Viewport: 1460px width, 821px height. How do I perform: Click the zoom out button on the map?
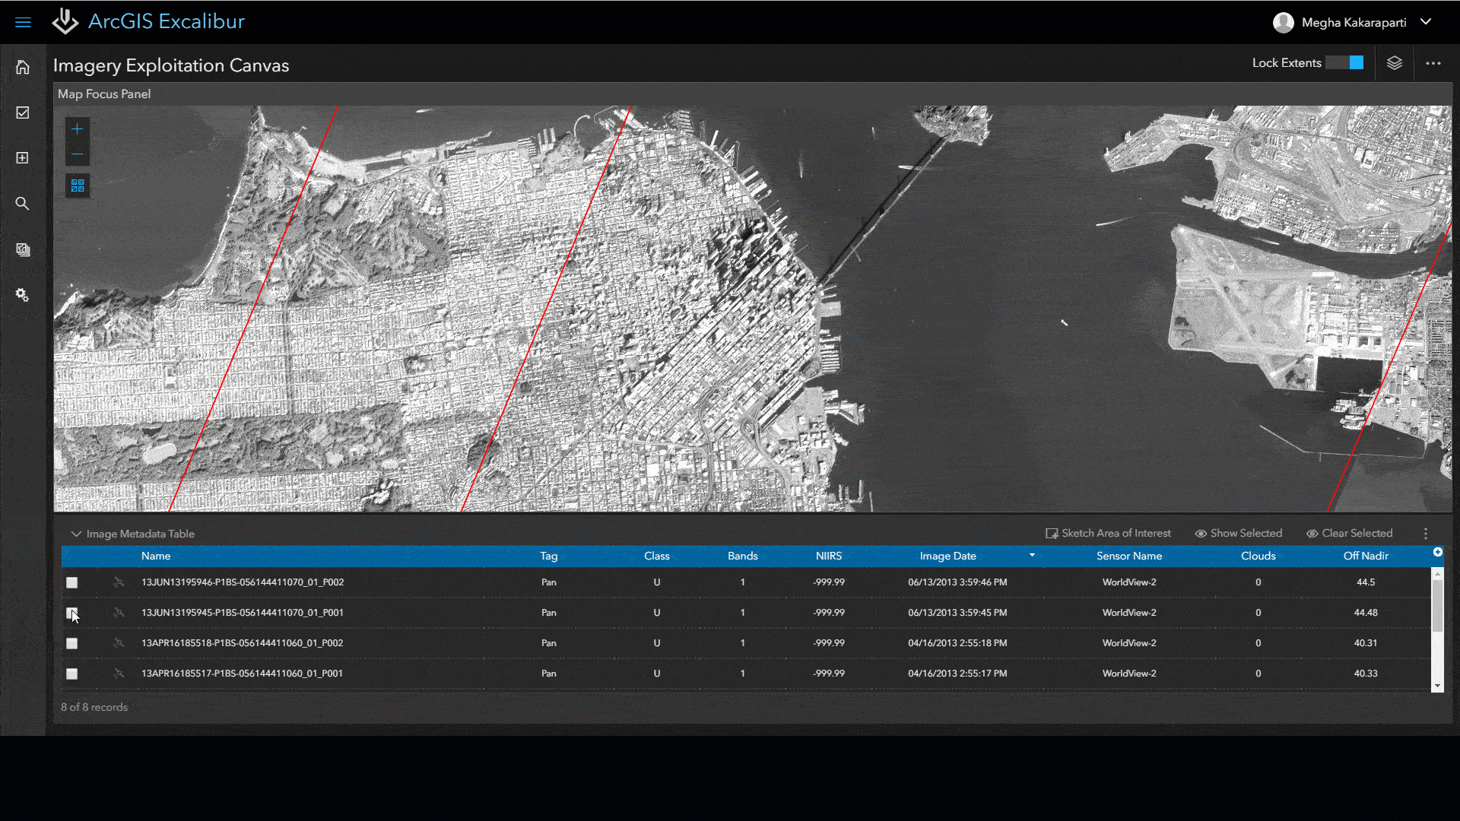[x=77, y=154]
